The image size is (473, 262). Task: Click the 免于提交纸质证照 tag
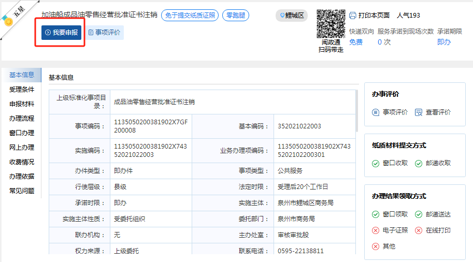tap(190, 16)
